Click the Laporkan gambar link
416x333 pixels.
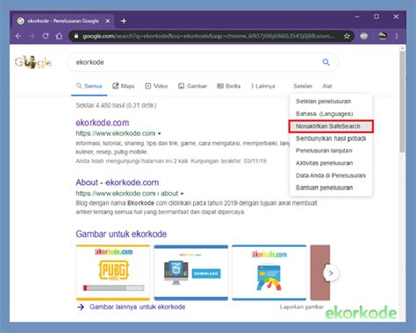pos(302,307)
